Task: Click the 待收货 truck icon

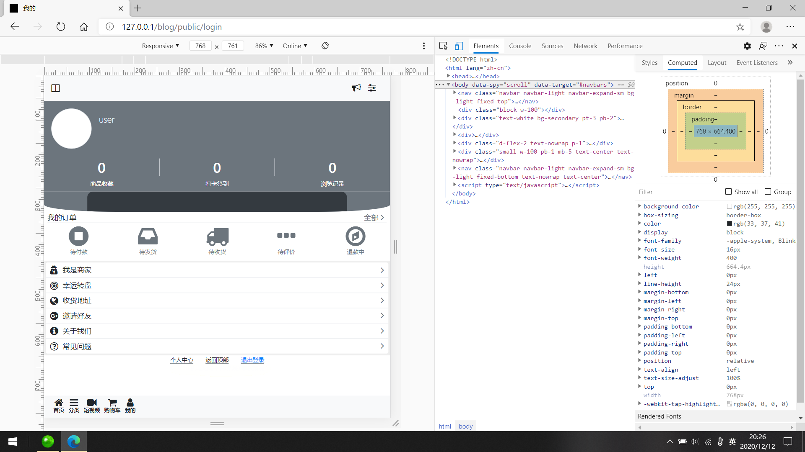Action: [217, 237]
